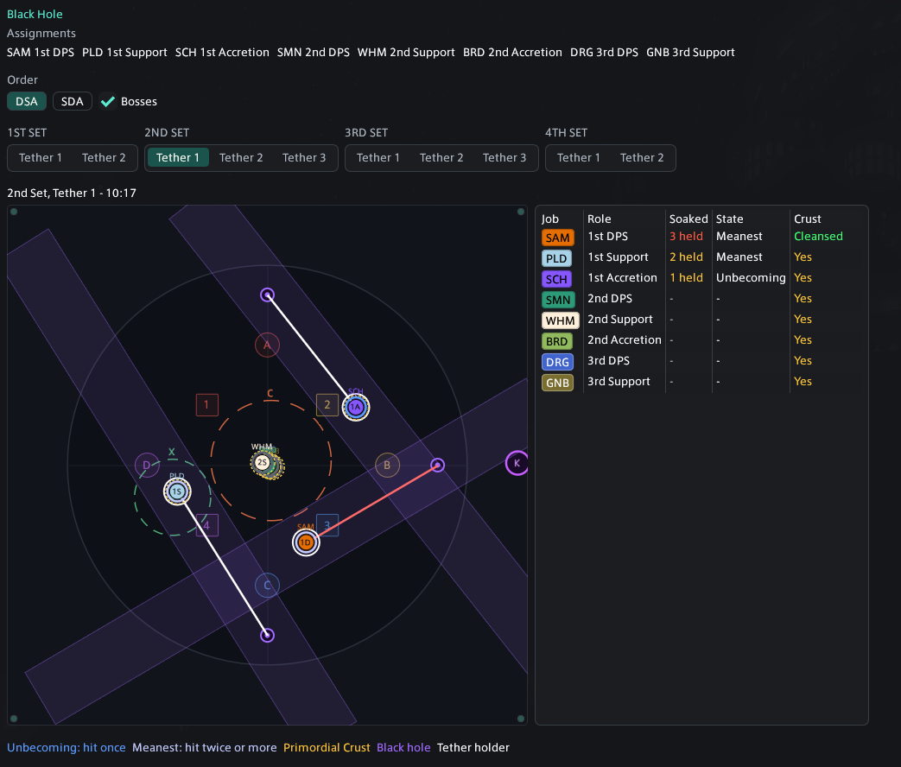Click the WHM job badge in table
Viewport: 901px width, 767px height.
pos(561,320)
